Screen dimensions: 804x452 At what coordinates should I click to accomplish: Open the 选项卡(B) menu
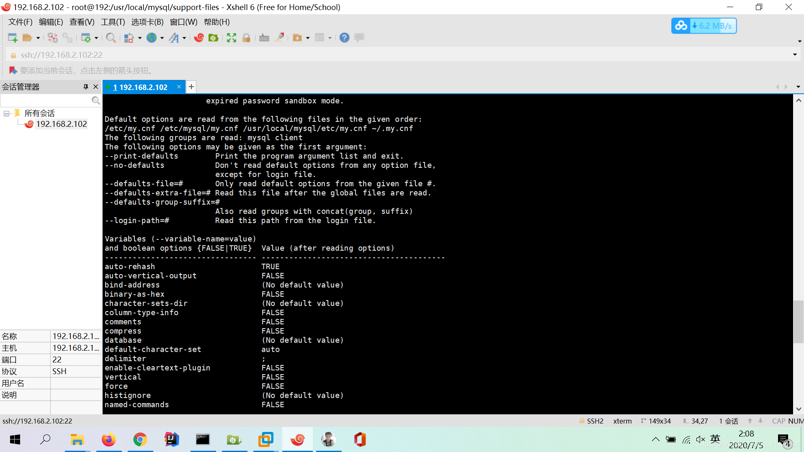(x=147, y=22)
